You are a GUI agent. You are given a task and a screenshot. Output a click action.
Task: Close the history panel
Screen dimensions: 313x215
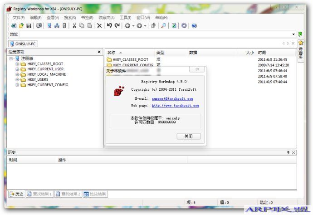pos(293,152)
